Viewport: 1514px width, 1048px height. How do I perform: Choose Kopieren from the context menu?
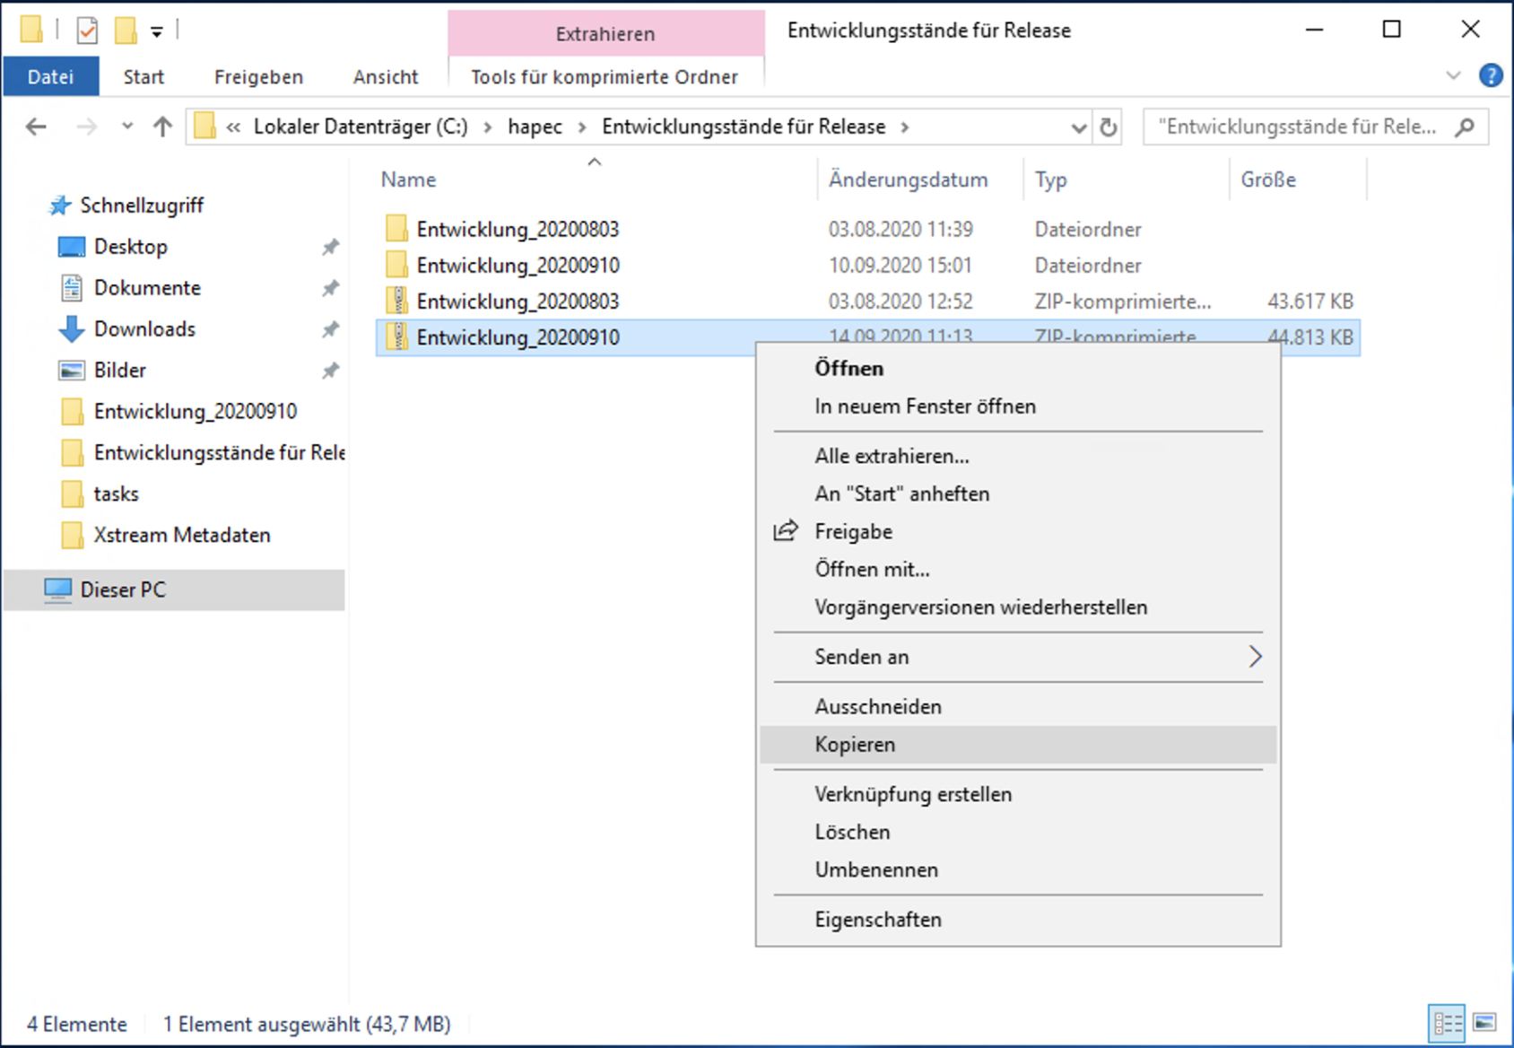tap(855, 745)
